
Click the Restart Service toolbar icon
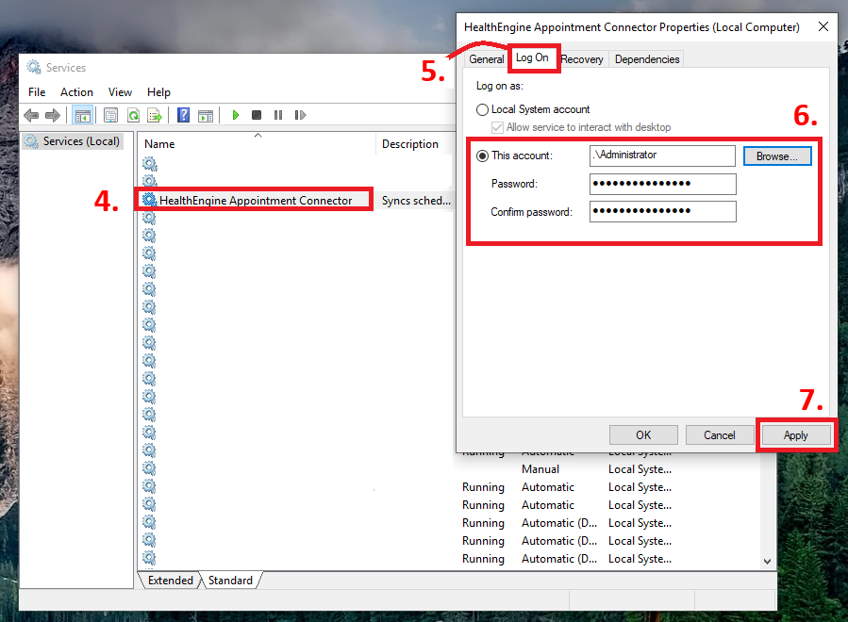click(300, 115)
